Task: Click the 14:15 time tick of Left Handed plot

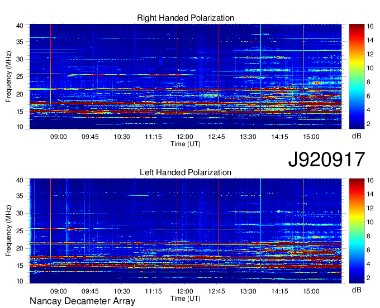Action: point(279,291)
